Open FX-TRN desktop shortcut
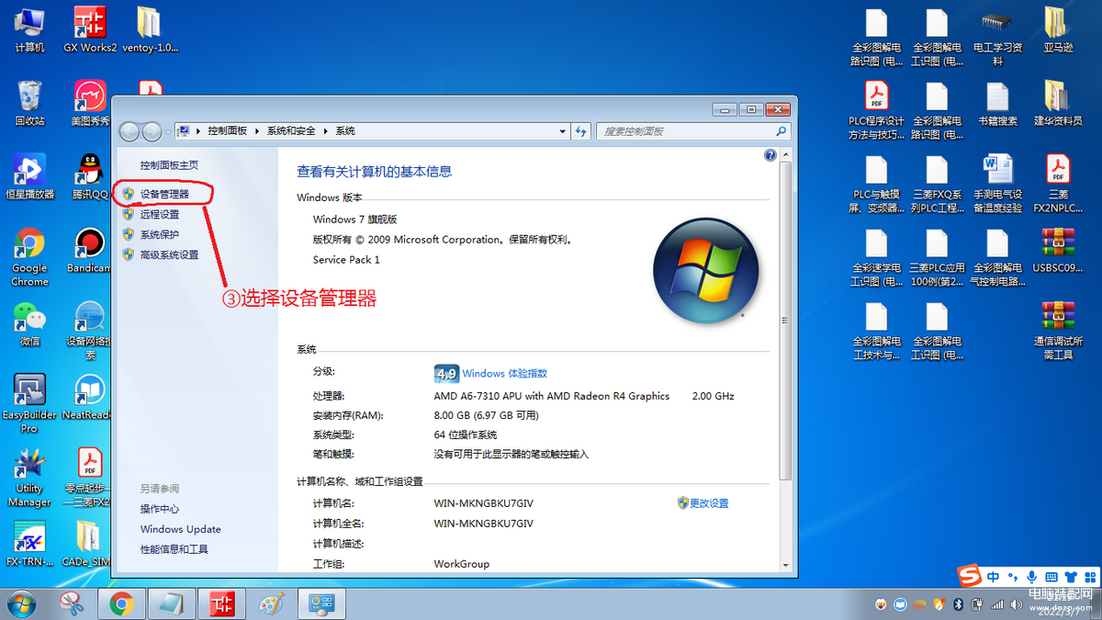Screen dimensions: 1102x620 point(29,544)
